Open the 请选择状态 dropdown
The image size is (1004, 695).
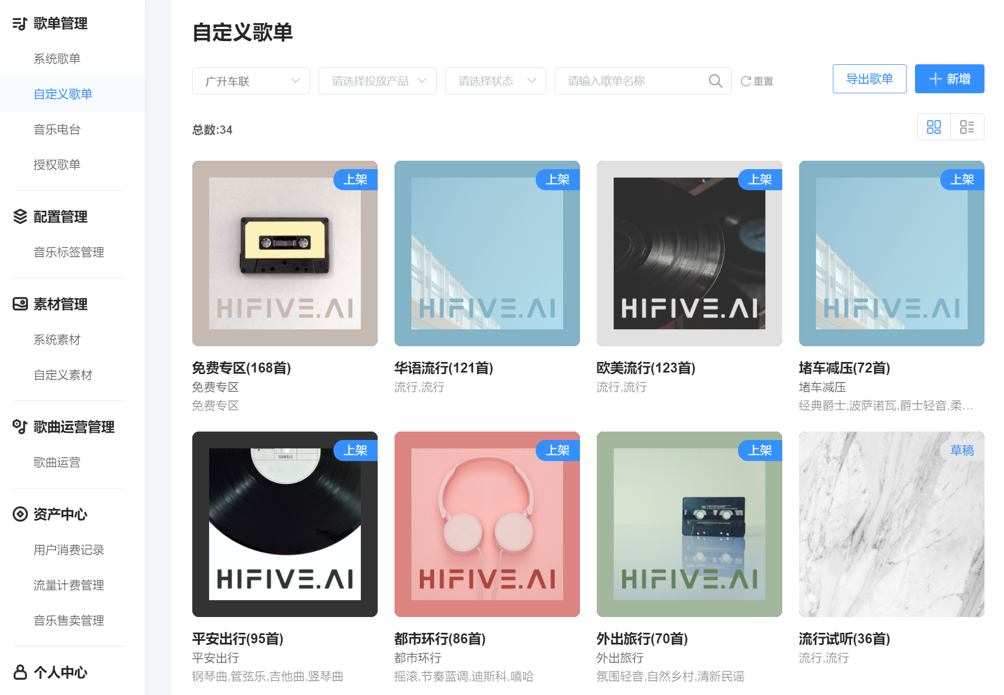tap(495, 81)
